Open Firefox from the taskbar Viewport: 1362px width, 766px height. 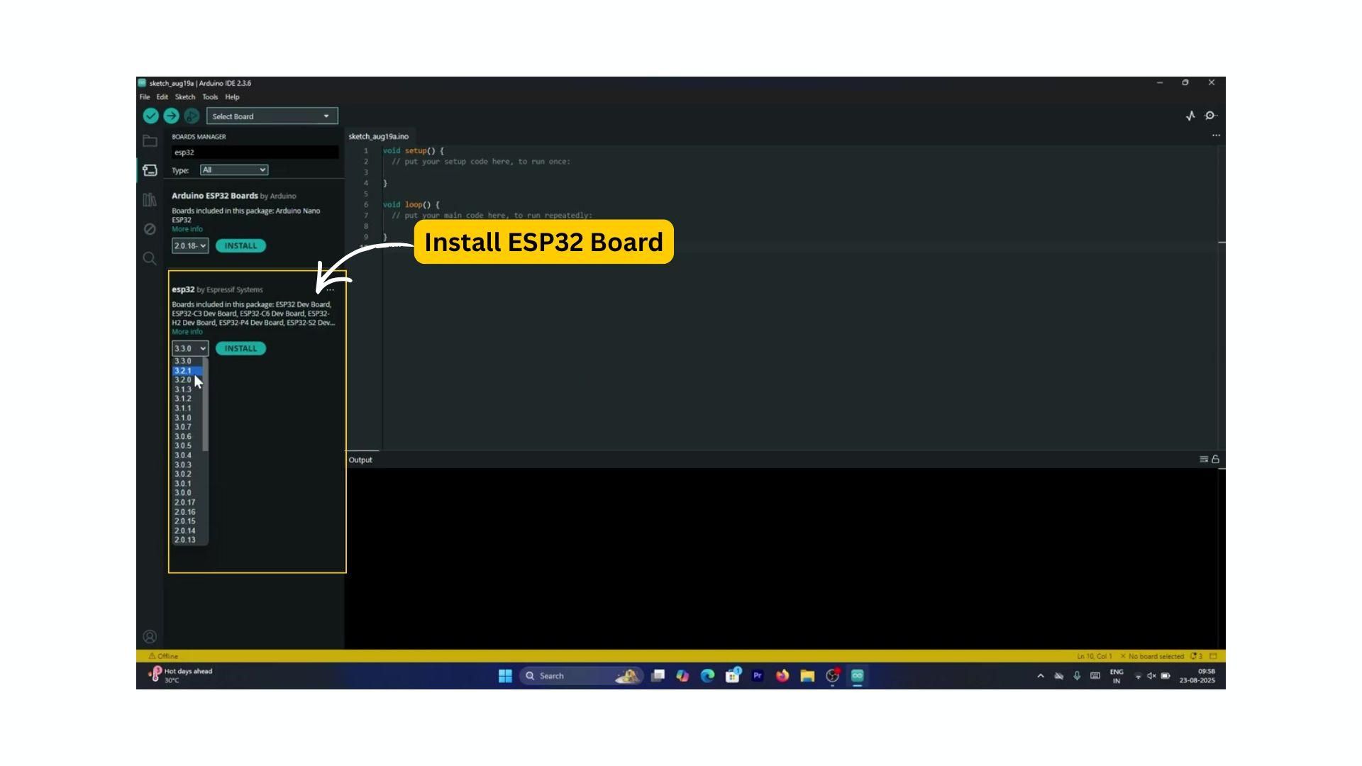(782, 676)
